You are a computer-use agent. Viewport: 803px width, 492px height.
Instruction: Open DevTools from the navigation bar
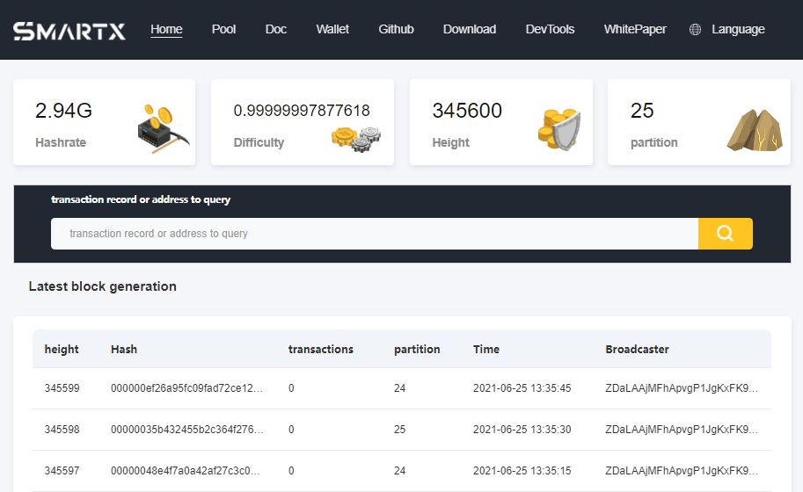pos(550,29)
